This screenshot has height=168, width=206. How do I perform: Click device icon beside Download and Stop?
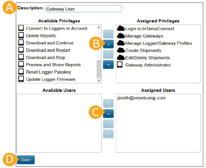coord(21,57)
